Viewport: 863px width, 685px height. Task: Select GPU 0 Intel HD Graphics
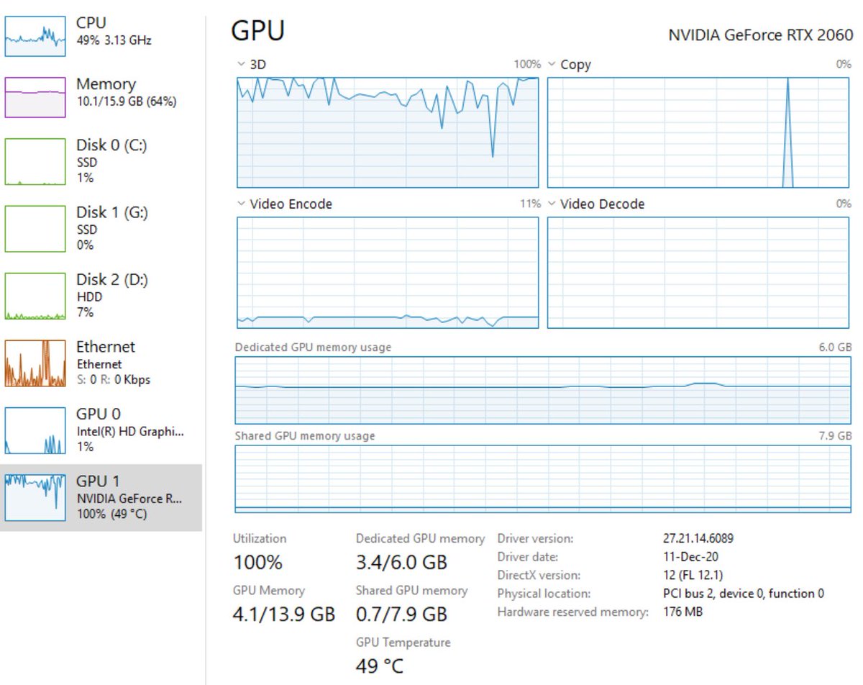(101, 430)
